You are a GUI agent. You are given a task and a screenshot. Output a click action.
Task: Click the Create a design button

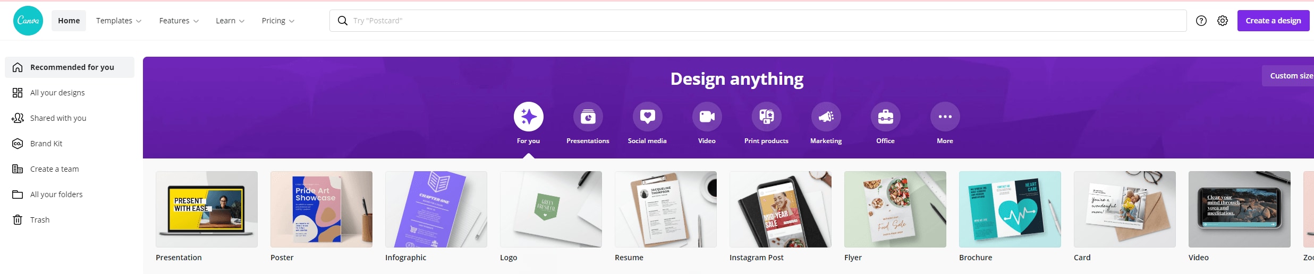1273,21
